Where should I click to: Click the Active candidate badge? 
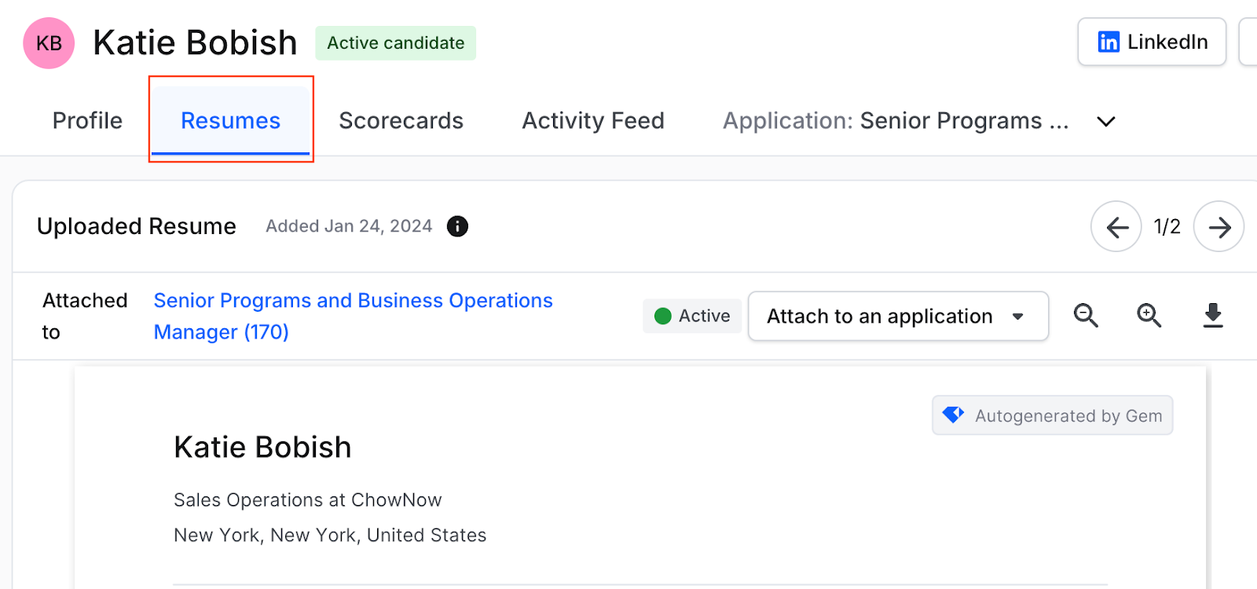point(395,43)
